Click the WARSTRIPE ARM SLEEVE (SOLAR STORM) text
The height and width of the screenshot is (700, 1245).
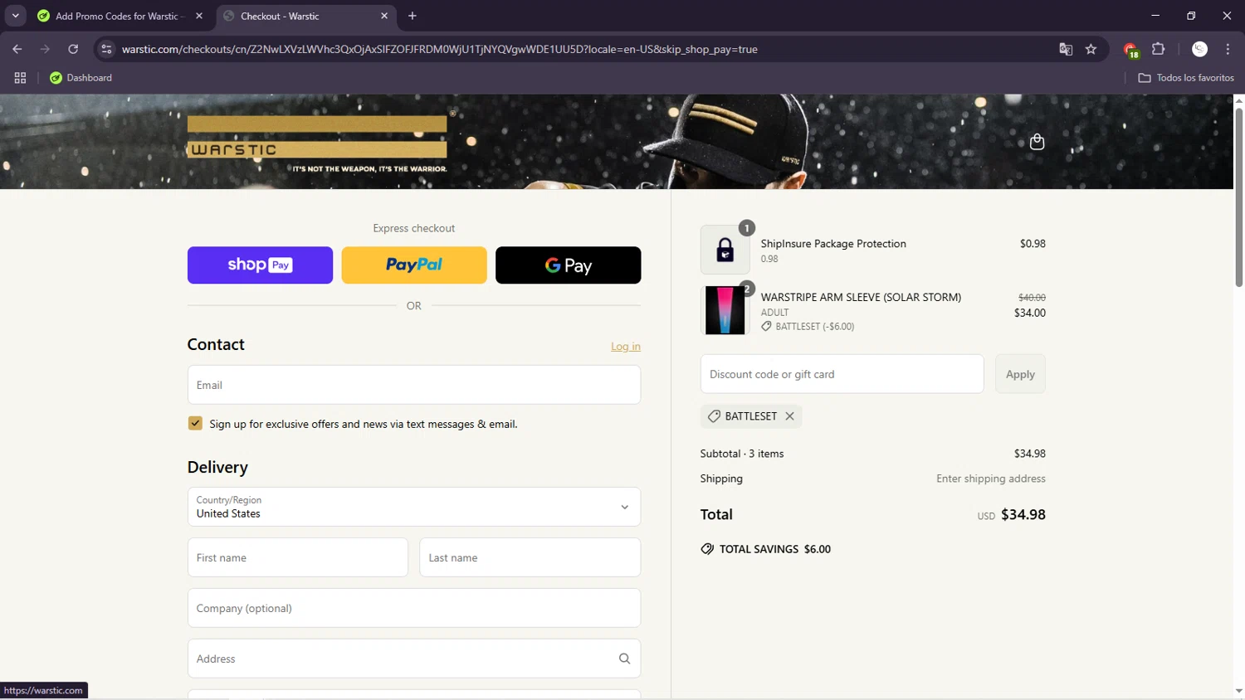861,297
